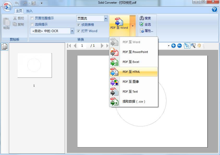Choose the marquee zoom magnifier tool
This screenshot has width=220, height=155.
click(193, 46)
